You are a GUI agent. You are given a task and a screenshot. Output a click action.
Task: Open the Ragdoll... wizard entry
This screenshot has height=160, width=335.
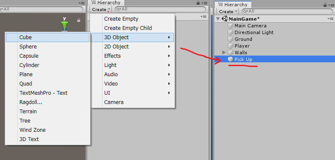click(x=47, y=102)
